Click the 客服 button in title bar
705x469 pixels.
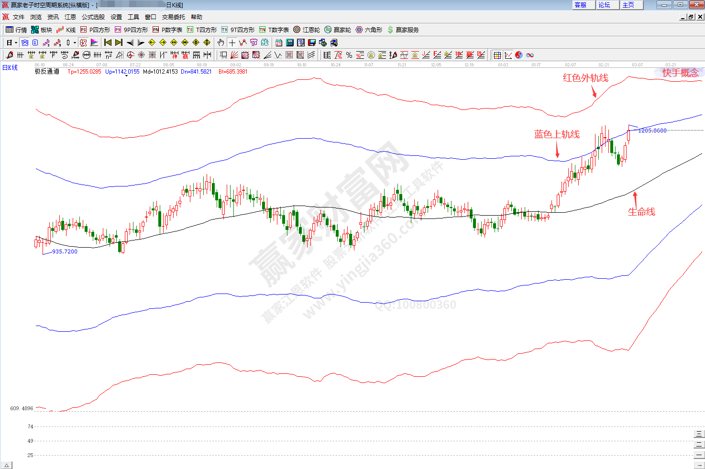pyautogui.click(x=581, y=5)
